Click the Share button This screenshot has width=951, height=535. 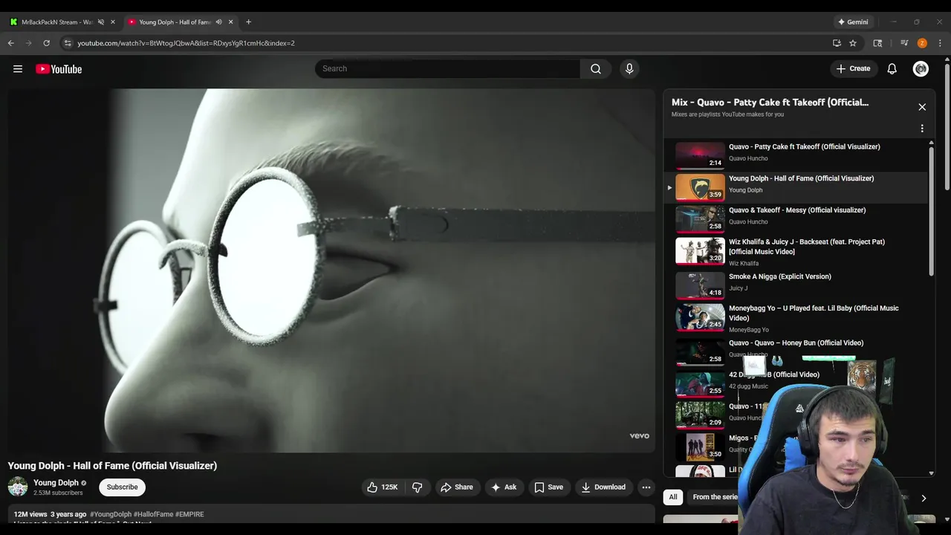point(456,487)
